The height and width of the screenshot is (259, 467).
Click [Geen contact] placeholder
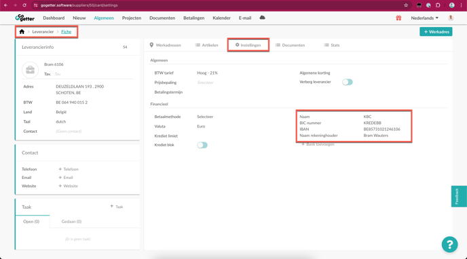click(69, 131)
